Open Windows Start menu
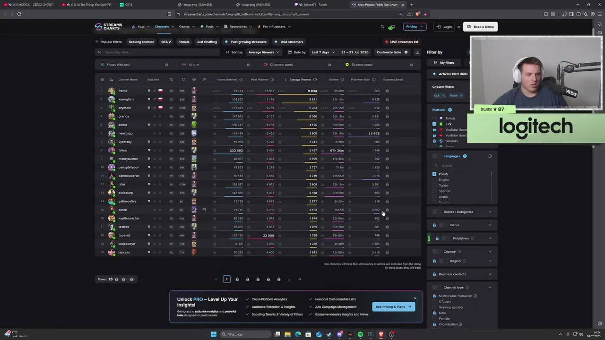The image size is (605, 340). (x=214, y=334)
